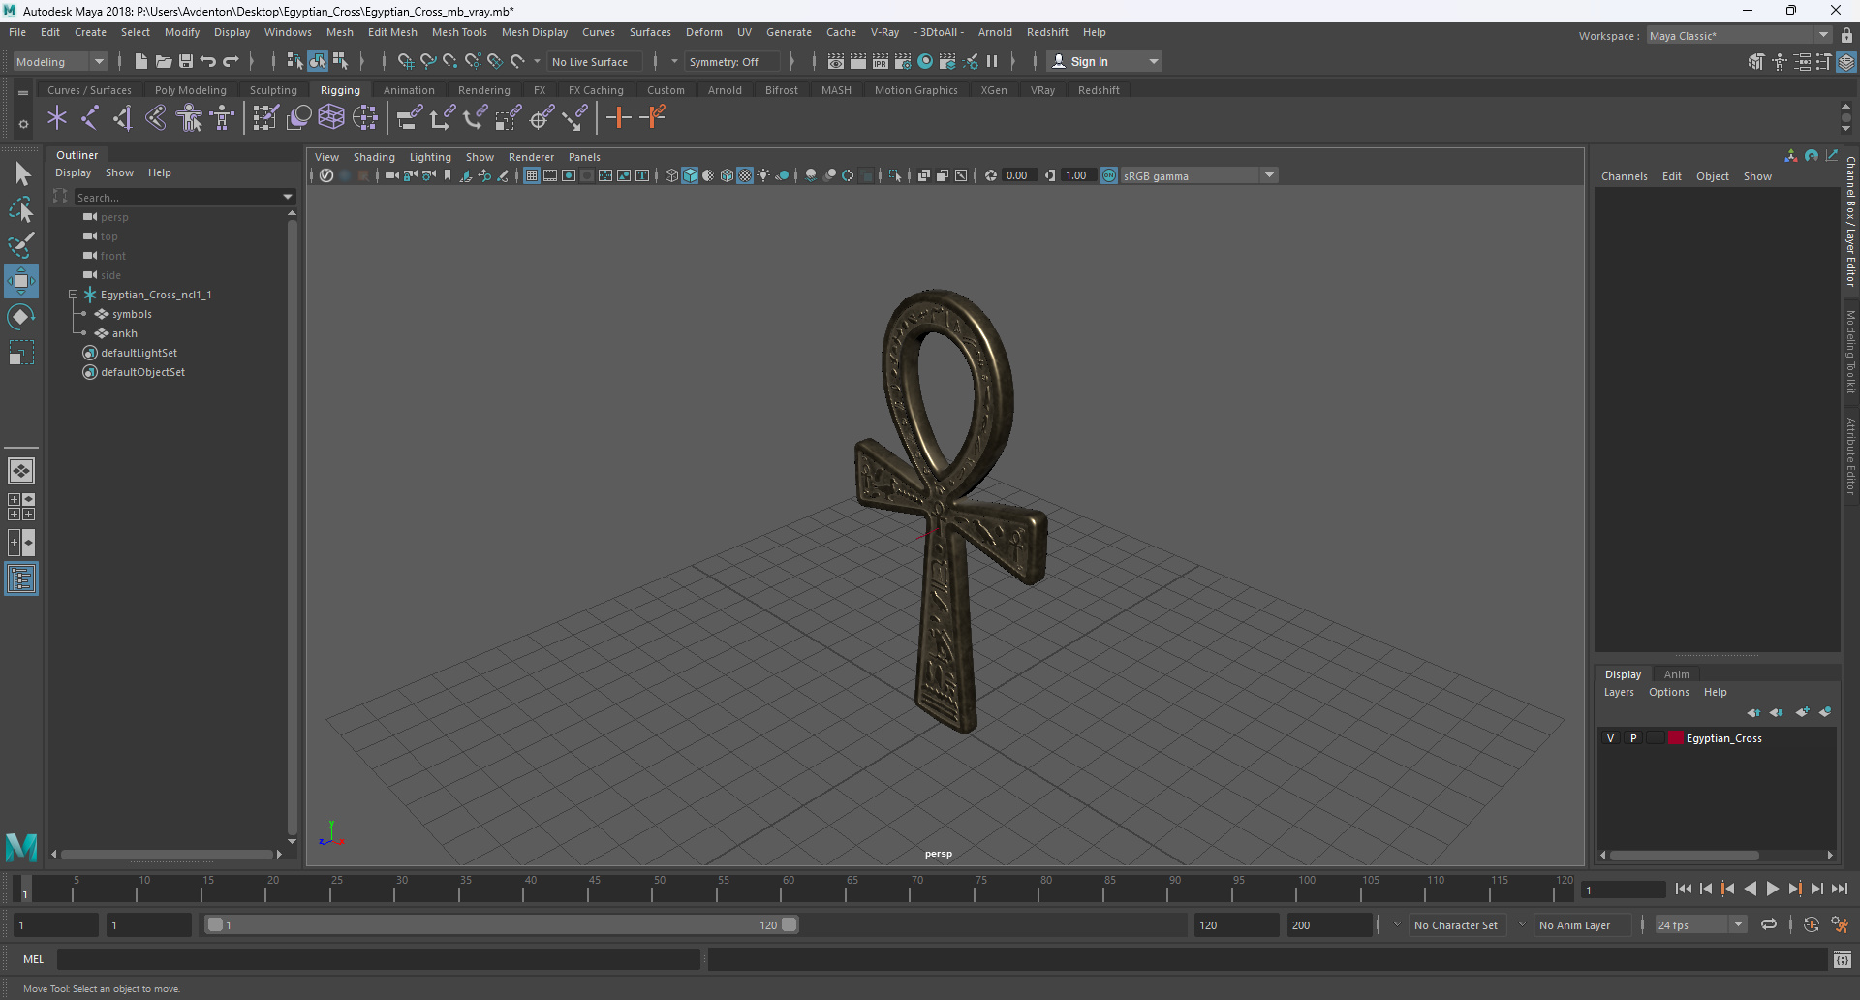The image size is (1860, 1000).
Task: Click the New Scene icon
Action: point(140,61)
